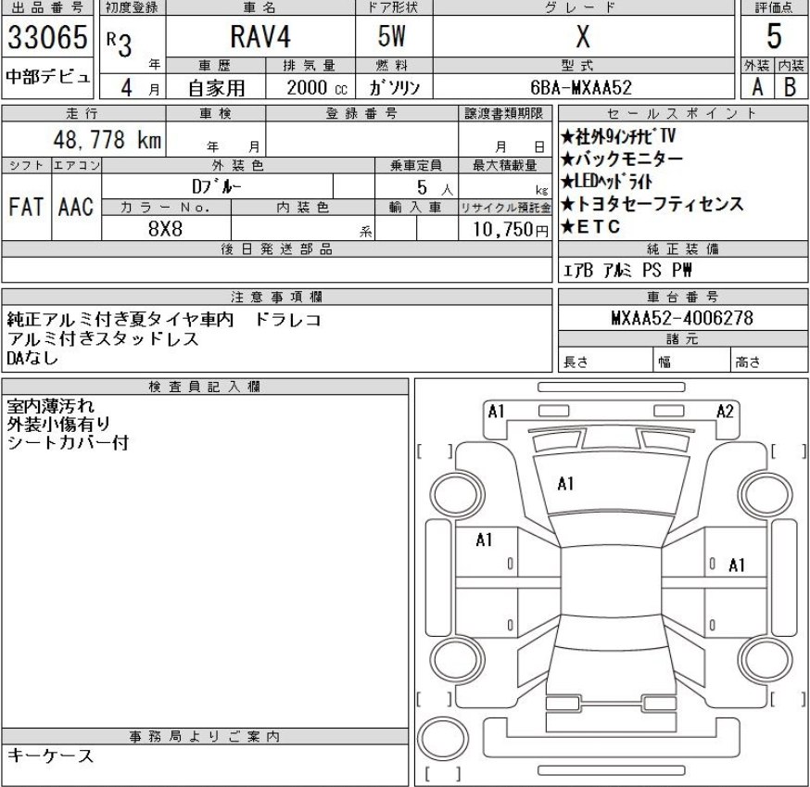Select the 高さ dimension label
This screenshot has height=787, width=810.
[x=748, y=362]
